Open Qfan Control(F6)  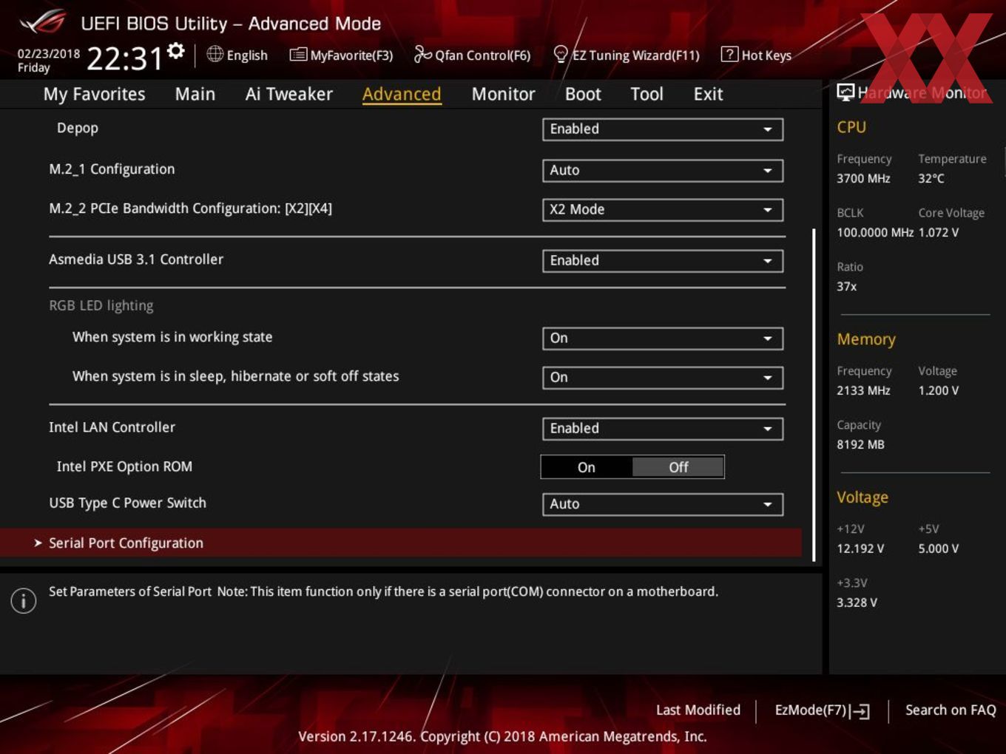pos(472,55)
